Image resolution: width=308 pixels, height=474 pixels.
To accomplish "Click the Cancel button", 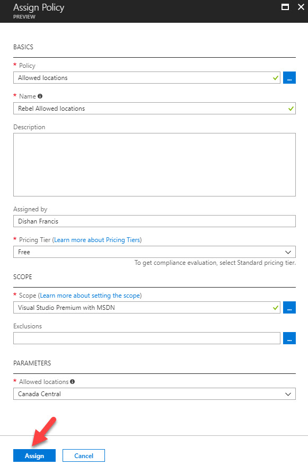I will click(84, 455).
